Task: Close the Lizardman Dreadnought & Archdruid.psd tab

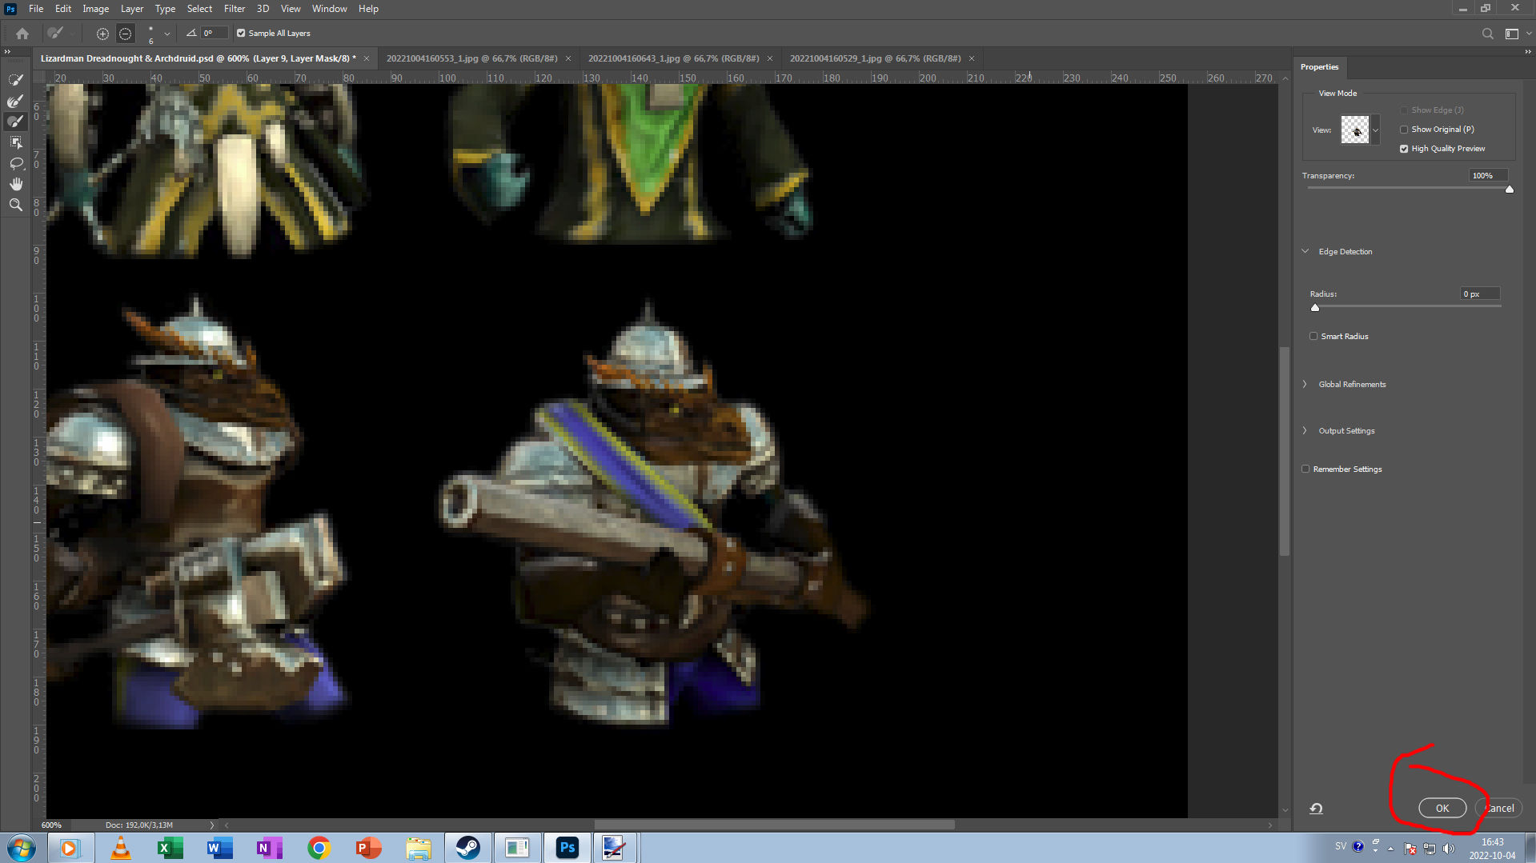Action: coord(367,58)
